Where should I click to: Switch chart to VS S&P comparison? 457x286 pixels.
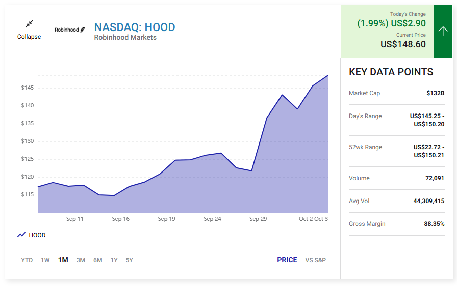(316, 260)
